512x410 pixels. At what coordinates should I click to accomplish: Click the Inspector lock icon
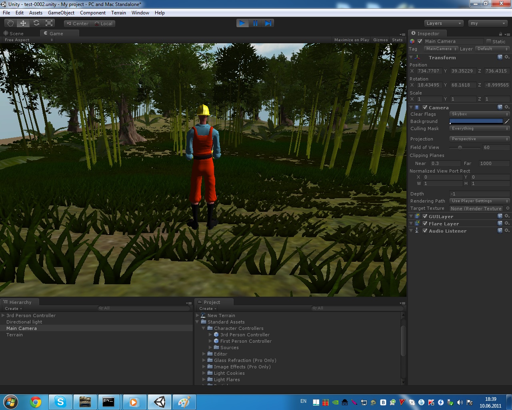click(500, 34)
